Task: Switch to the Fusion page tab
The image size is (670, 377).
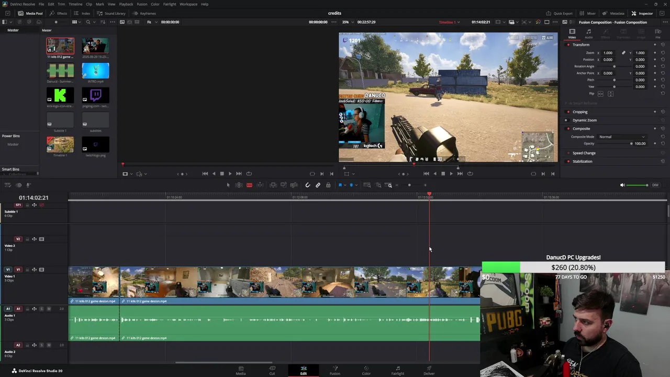Action: [x=335, y=370]
